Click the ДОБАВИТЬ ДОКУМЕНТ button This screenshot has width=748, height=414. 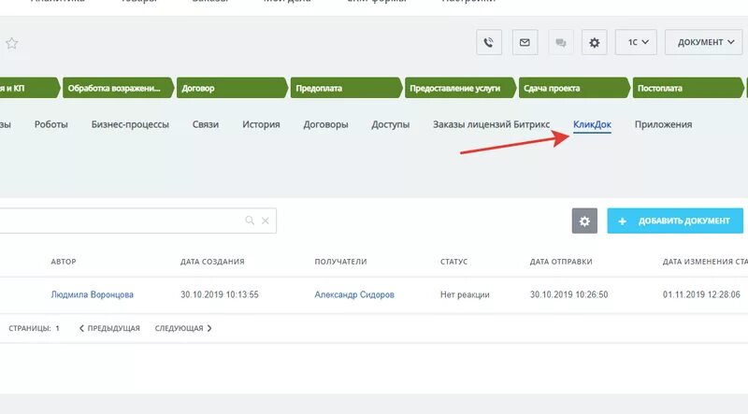[x=675, y=221]
